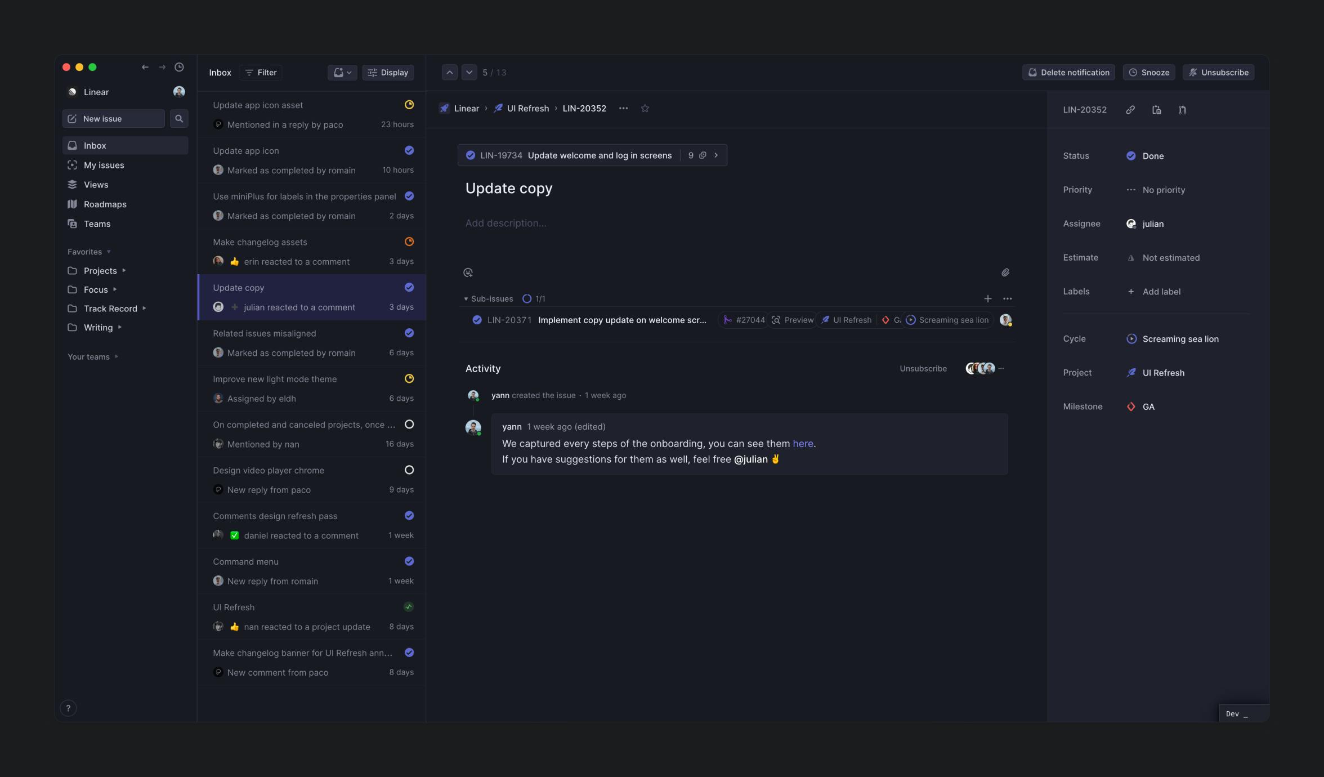This screenshot has width=1324, height=777.
Task: Open history clock icon in sidebar header
Action: pos(179,67)
